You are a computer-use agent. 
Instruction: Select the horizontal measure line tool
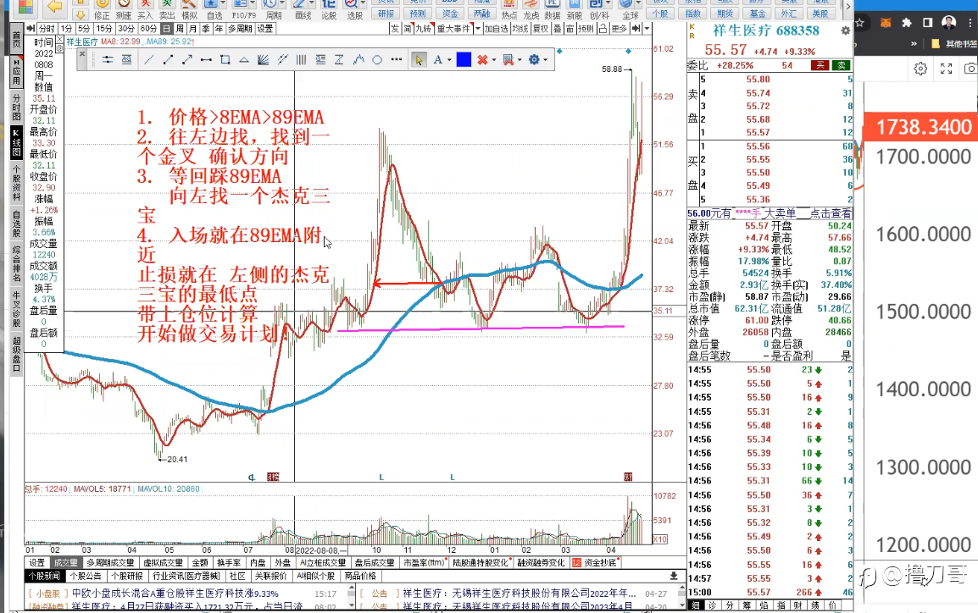coord(206,60)
